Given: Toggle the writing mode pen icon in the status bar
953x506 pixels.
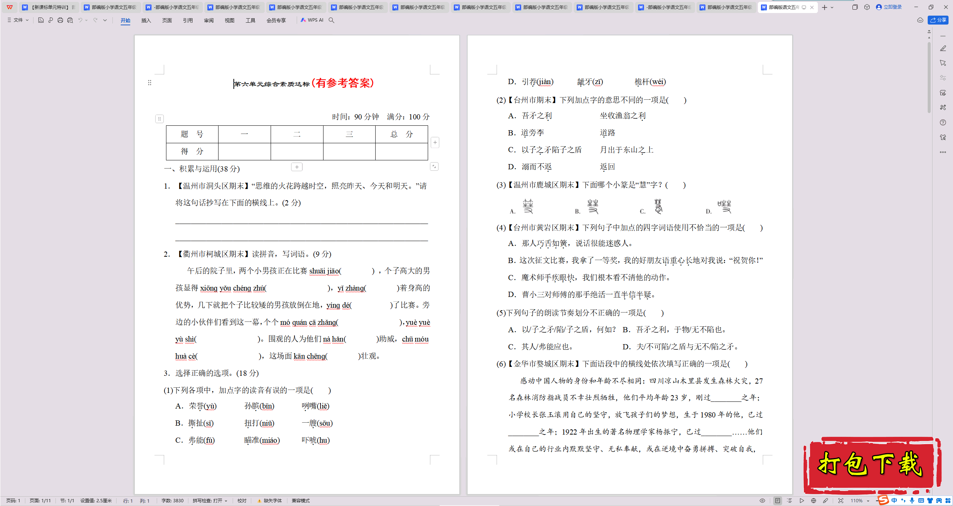Looking at the screenshot, I should 826,501.
